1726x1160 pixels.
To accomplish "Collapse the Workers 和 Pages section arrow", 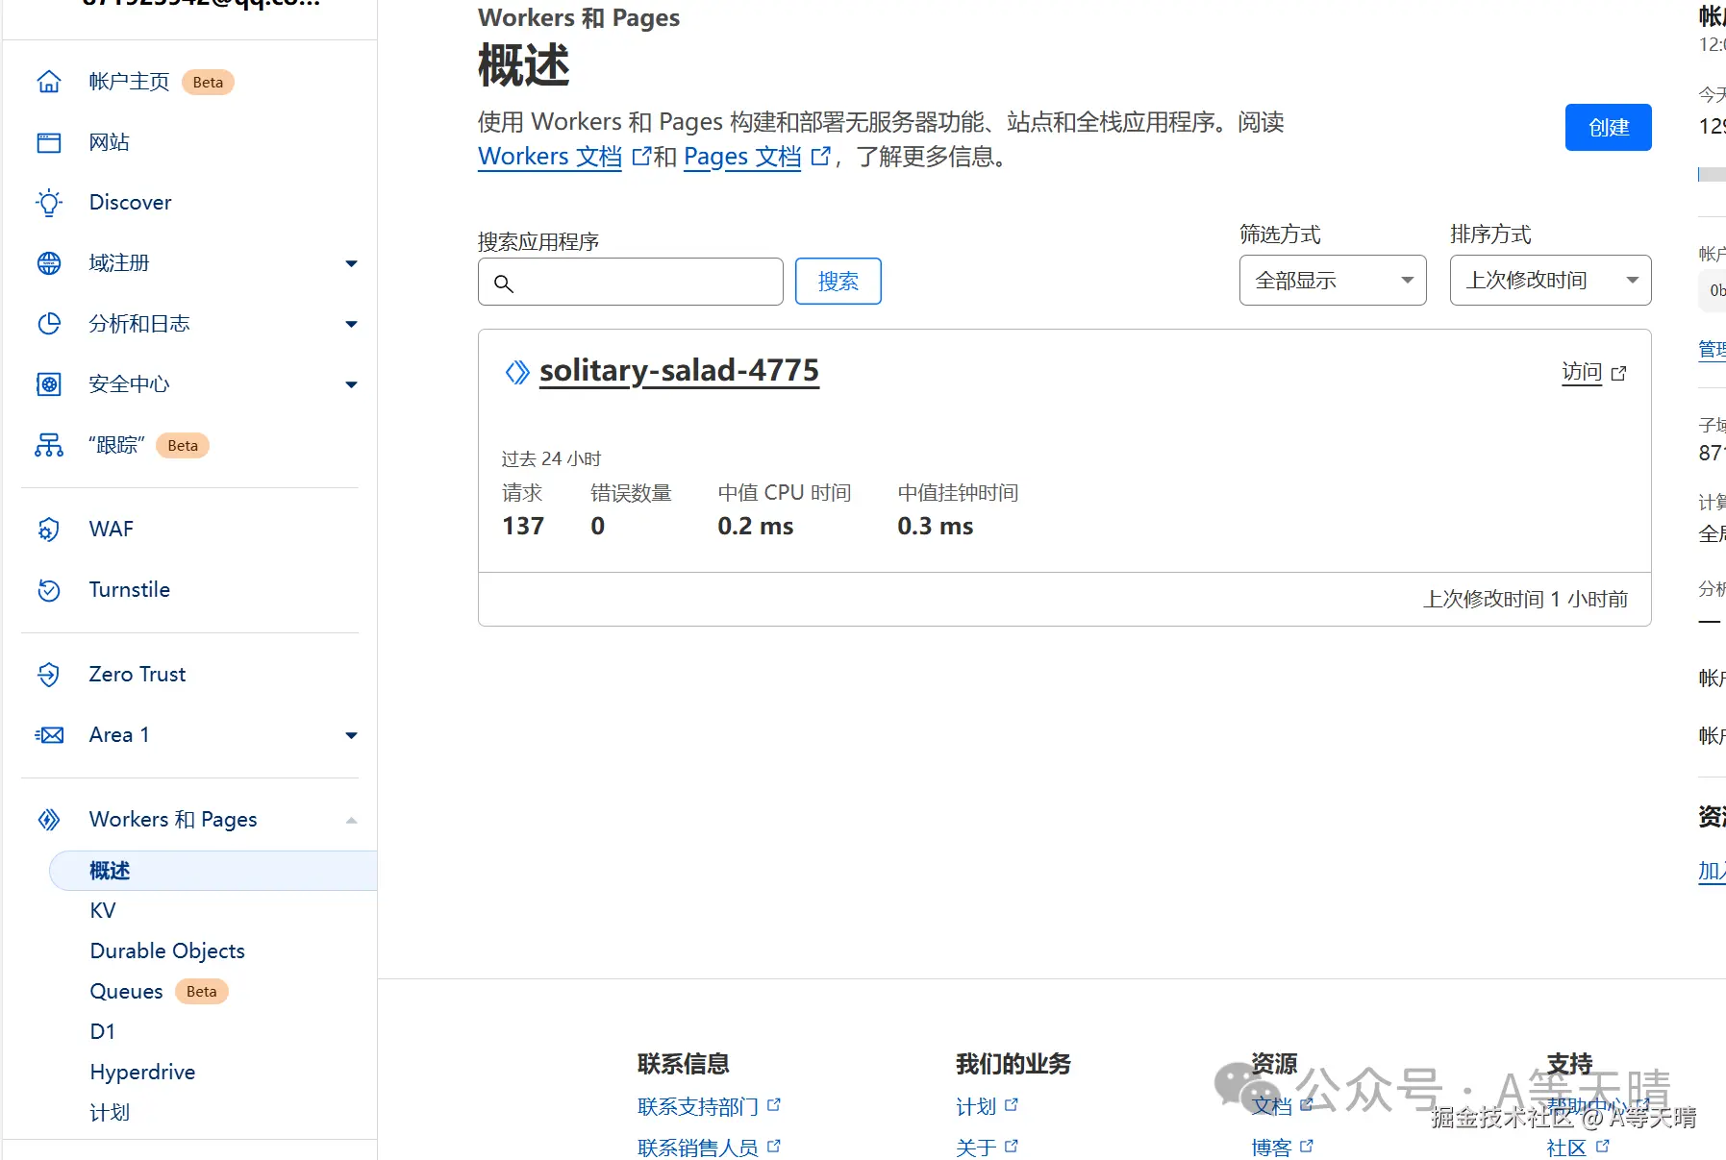I will pos(351,820).
